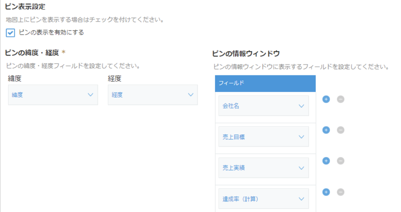Open the 緯度 latitude dropdown
Screen dimensions: 401x212
point(53,95)
